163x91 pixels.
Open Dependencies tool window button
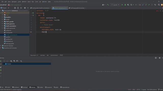[x=65, y=87]
